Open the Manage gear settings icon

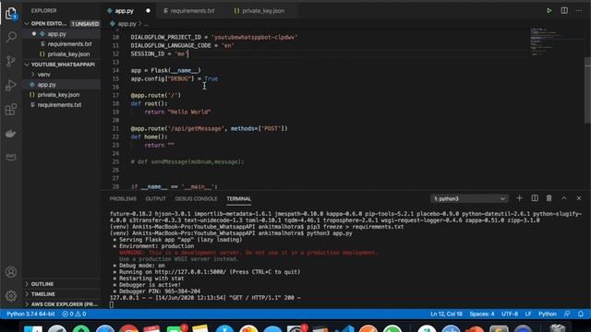pos(11,296)
